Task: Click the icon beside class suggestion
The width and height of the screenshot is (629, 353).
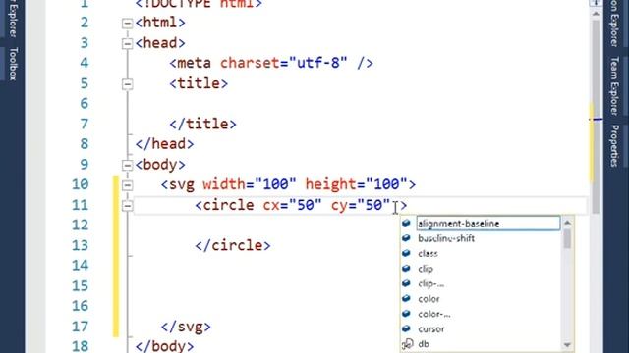Action: coord(406,253)
